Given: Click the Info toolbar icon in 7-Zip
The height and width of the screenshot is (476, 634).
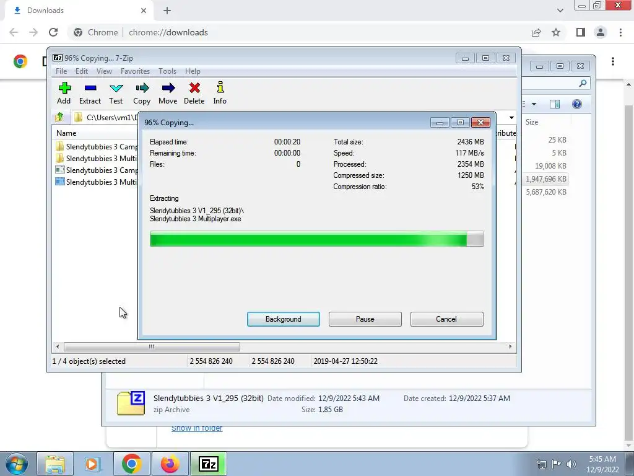Looking at the screenshot, I should (220, 94).
